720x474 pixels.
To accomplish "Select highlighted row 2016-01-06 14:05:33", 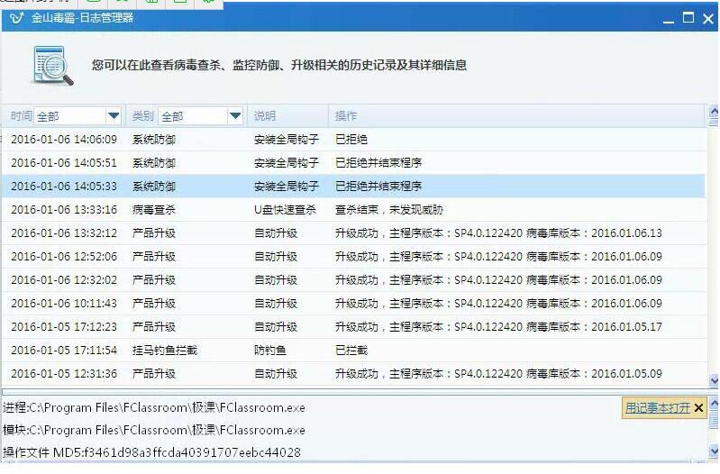I will [353, 186].
